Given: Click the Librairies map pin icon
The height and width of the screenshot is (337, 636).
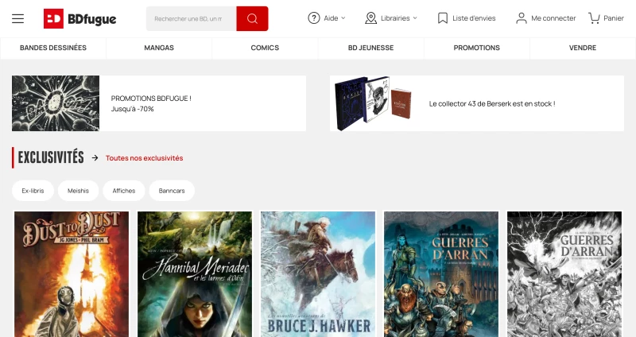Looking at the screenshot, I should pyautogui.click(x=370, y=18).
